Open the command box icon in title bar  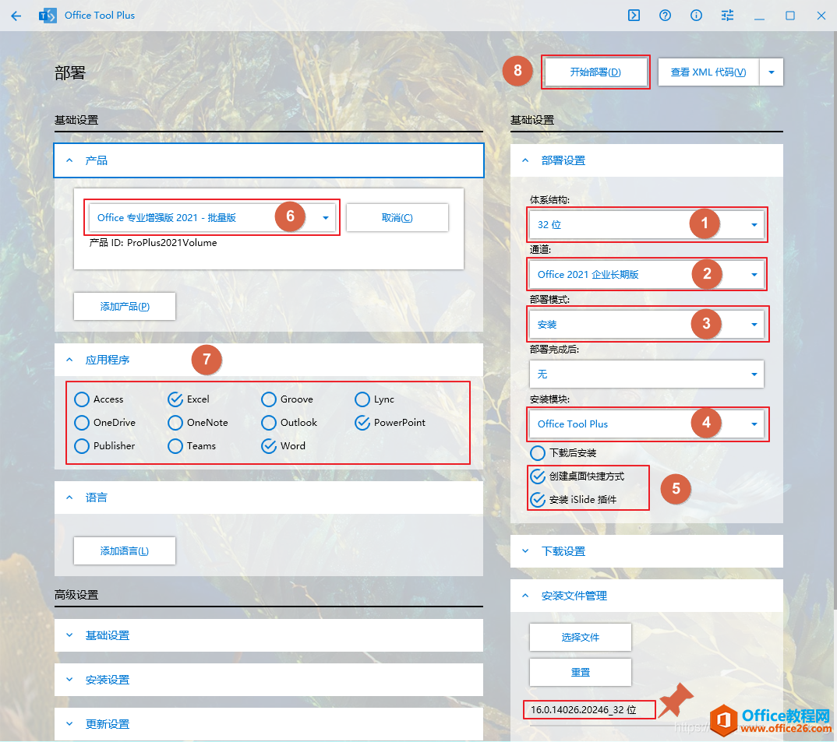click(x=634, y=15)
